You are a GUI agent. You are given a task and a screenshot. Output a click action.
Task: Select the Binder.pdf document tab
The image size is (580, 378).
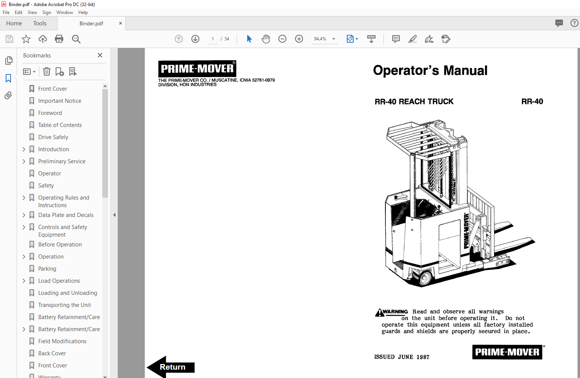click(91, 23)
